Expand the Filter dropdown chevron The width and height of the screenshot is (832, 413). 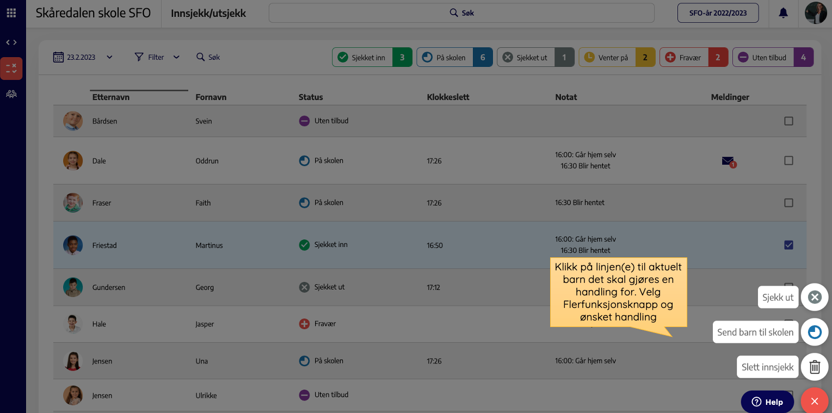tap(176, 57)
